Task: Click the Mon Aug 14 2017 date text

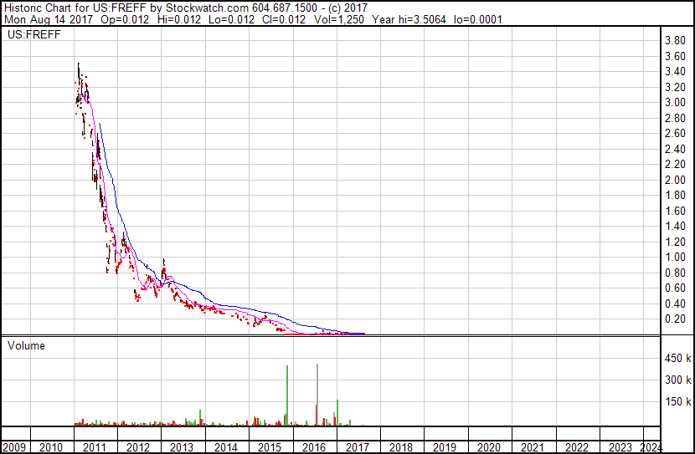Action: pos(49,20)
